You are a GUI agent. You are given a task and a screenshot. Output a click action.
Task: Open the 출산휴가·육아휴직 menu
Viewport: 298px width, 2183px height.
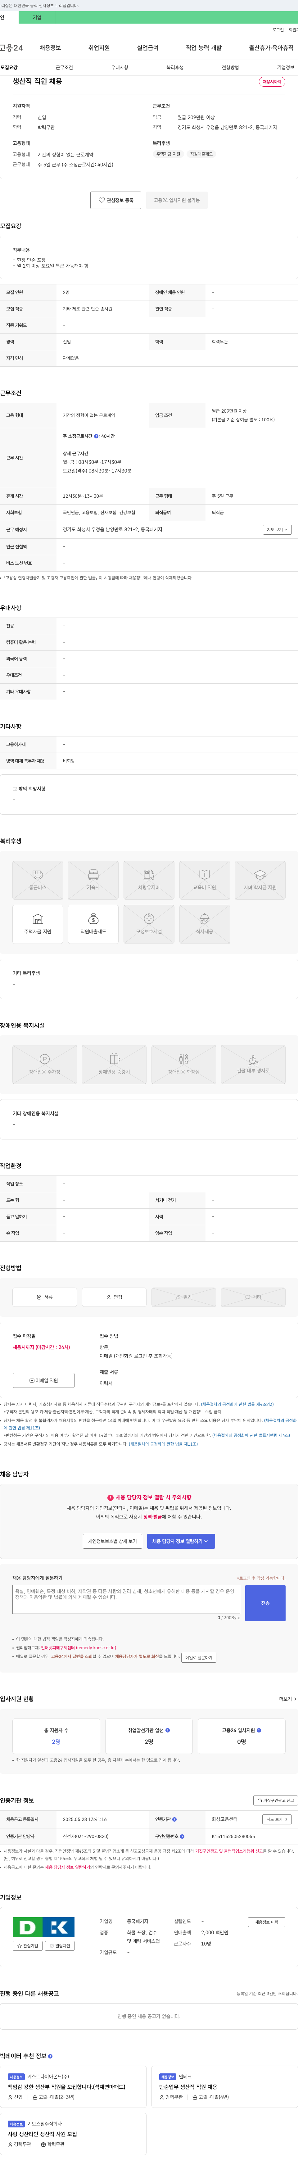[x=271, y=48]
